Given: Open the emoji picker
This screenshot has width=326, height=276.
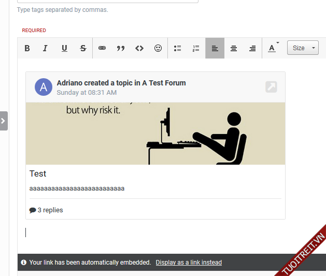Looking at the screenshot, I should point(158,48).
